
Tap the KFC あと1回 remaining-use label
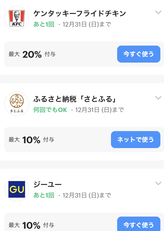(x=44, y=24)
